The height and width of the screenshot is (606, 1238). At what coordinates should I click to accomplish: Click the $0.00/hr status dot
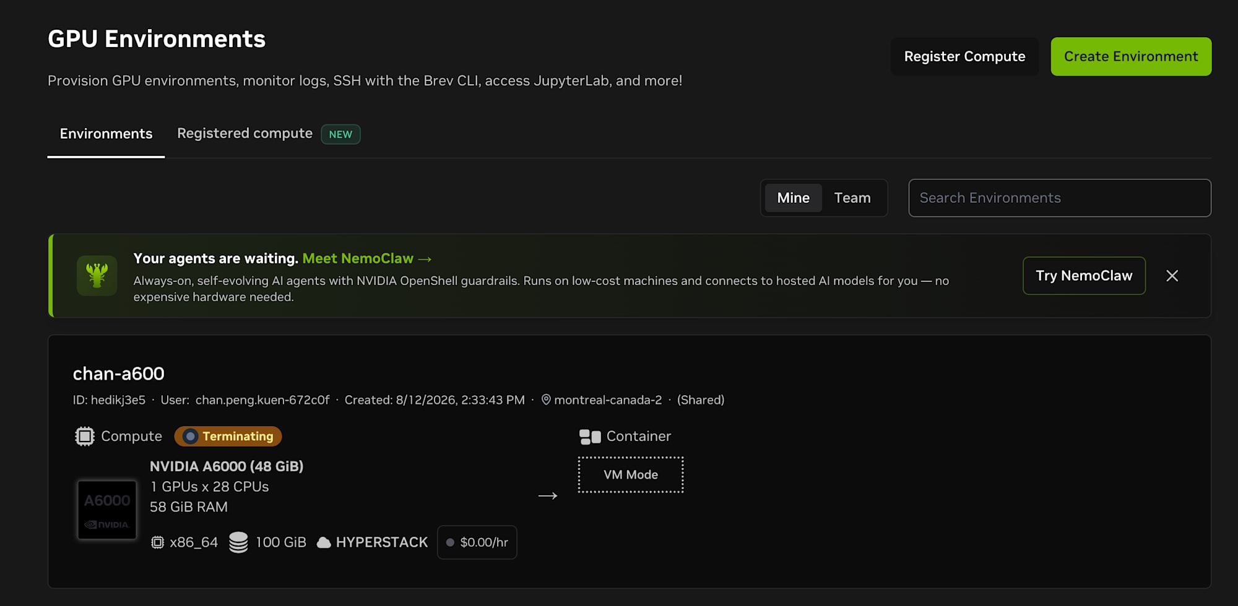[x=451, y=542]
